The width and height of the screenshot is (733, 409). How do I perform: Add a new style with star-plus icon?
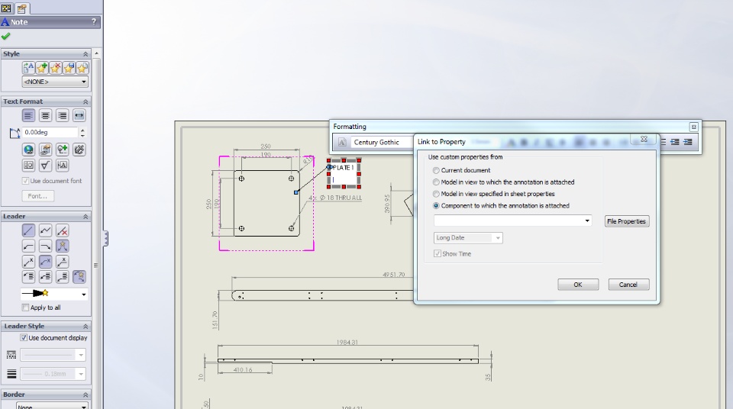coord(42,68)
